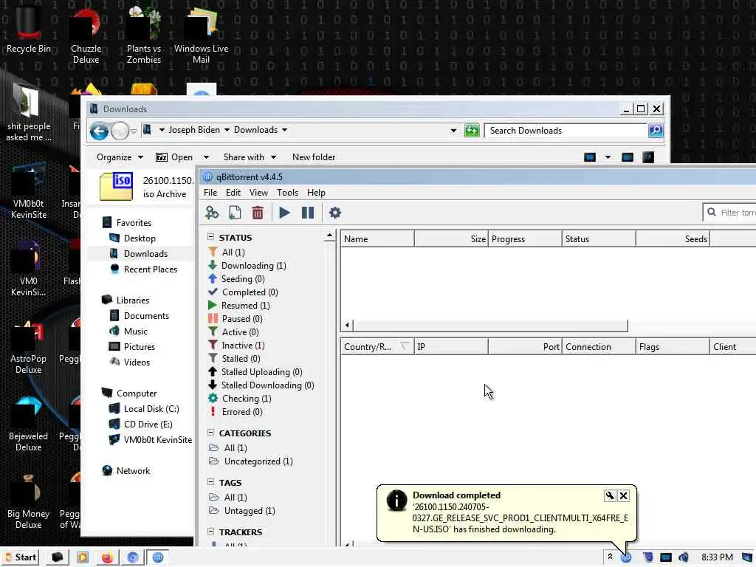756x567 pixels.
Task: Click the red Delete torrent trash icon
Action: 258,213
